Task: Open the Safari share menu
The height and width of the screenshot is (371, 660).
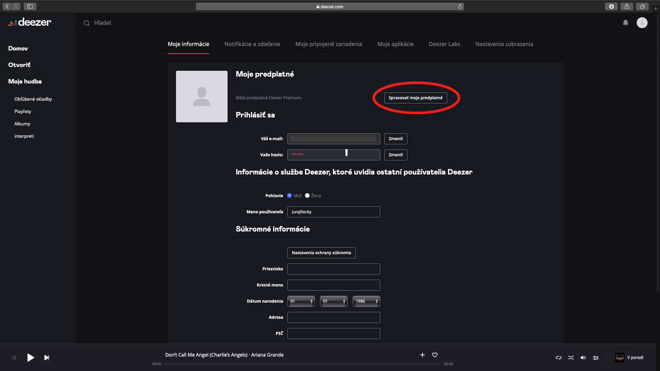Action: tap(627, 7)
